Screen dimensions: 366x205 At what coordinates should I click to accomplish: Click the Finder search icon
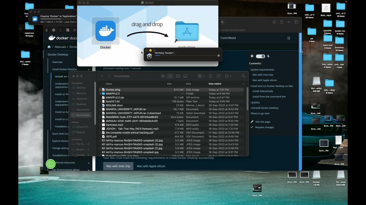243,76
